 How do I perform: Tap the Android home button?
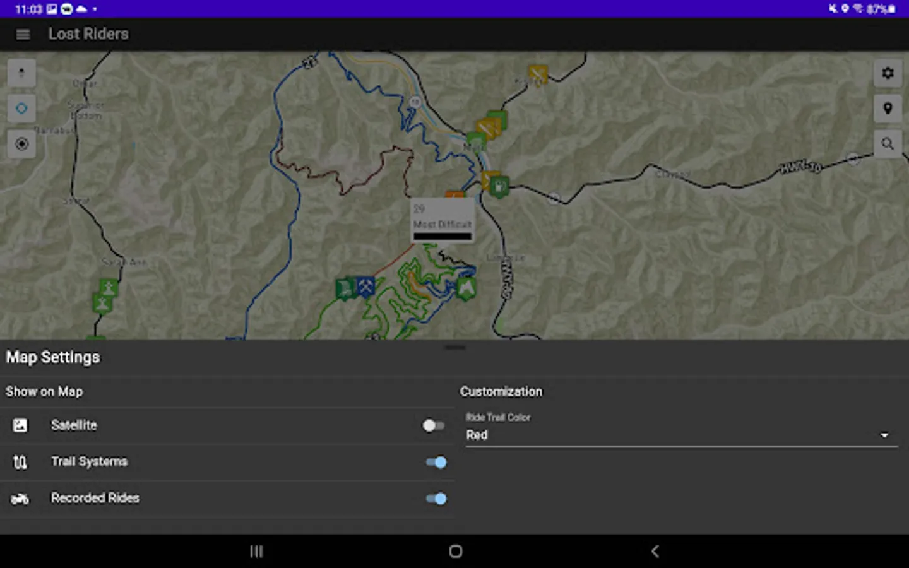(455, 552)
